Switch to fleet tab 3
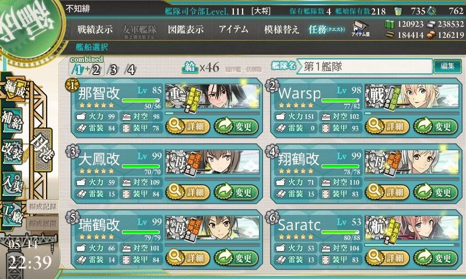 pos(113,70)
